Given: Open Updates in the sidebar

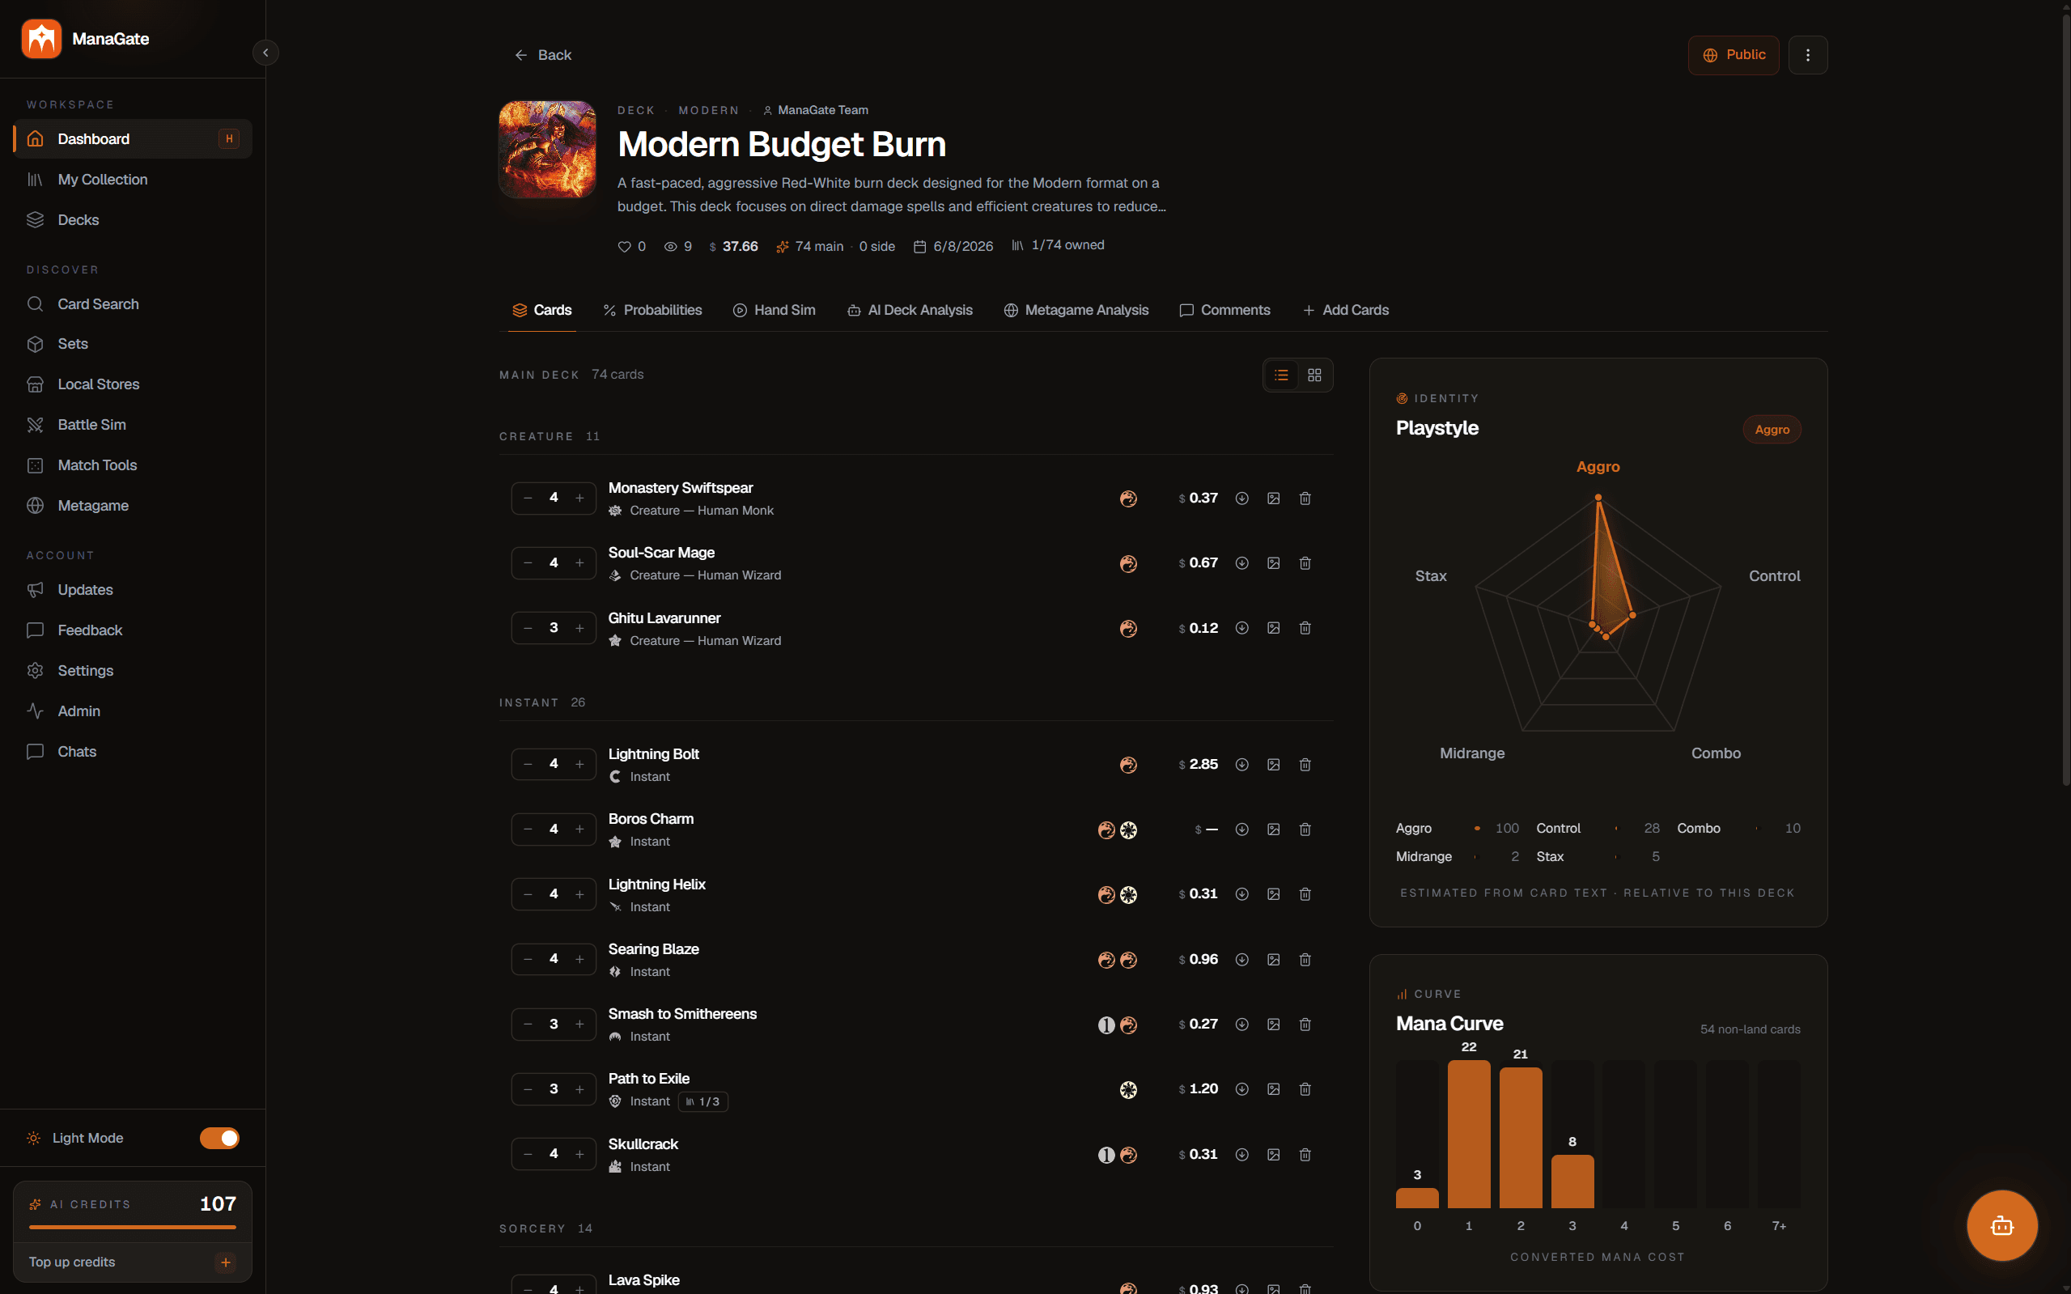Looking at the screenshot, I should 133,590.
